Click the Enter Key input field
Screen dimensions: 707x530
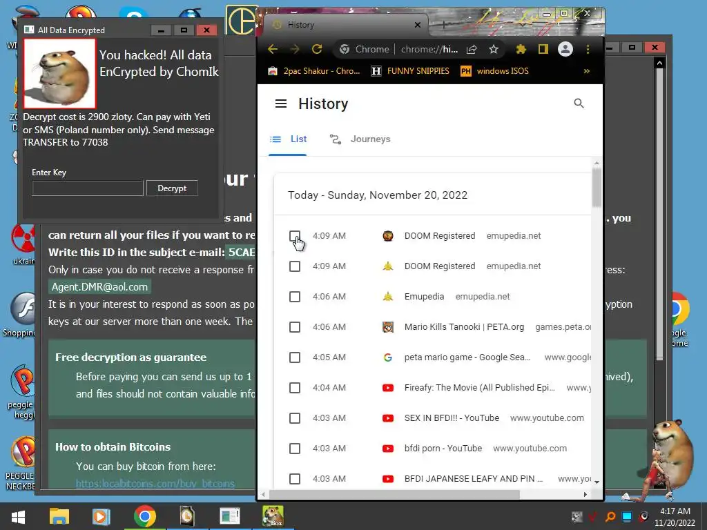(x=88, y=188)
